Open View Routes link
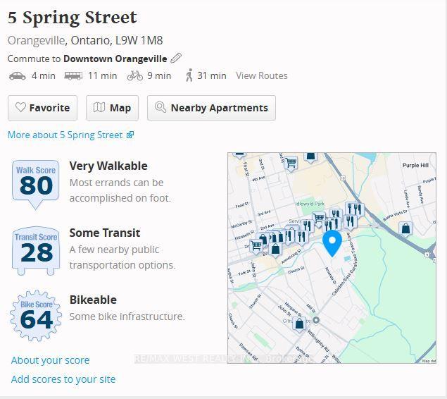 tap(262, 75)
